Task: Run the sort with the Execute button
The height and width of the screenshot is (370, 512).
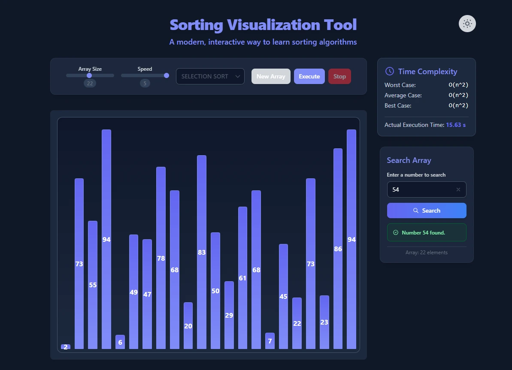Action: point(309,76)
